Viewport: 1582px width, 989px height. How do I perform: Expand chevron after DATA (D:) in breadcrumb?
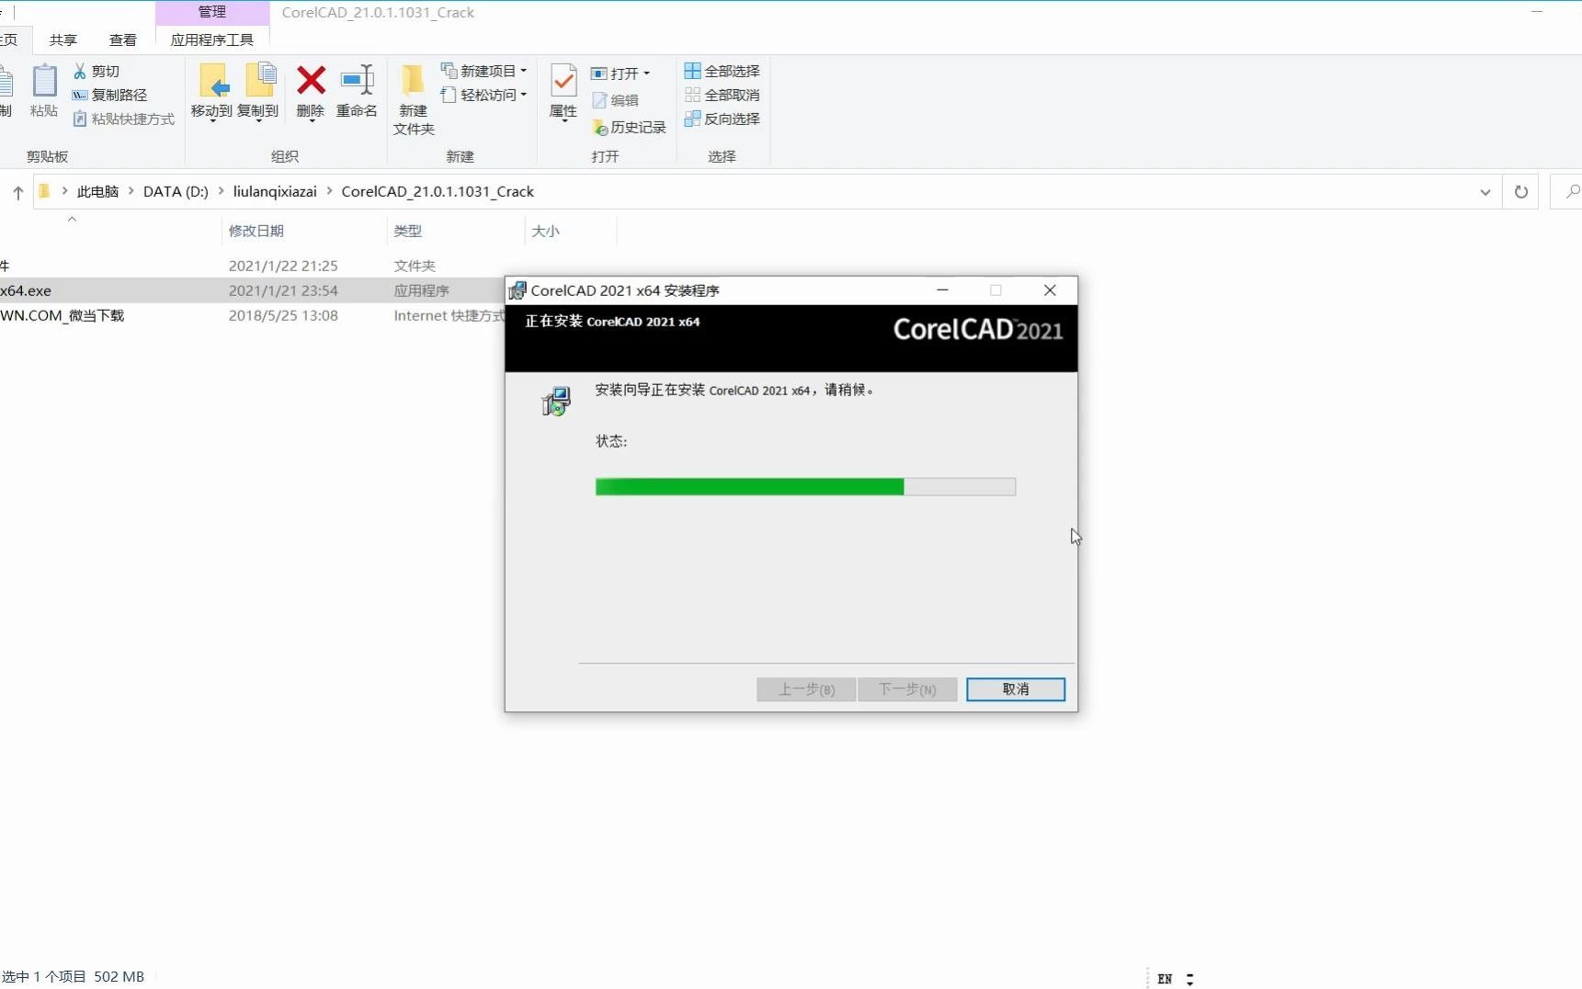(221, 191)
